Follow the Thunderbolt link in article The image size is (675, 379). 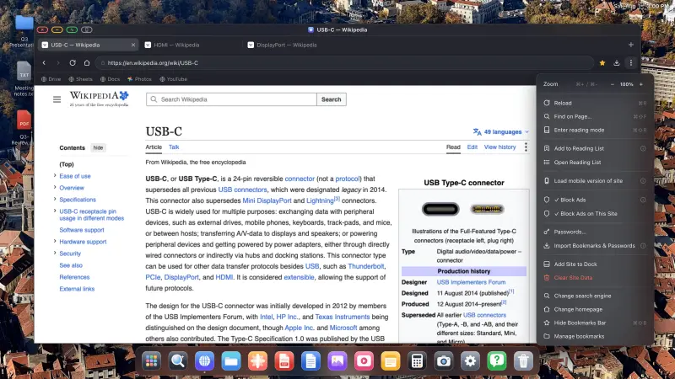[x=366, y=266]
